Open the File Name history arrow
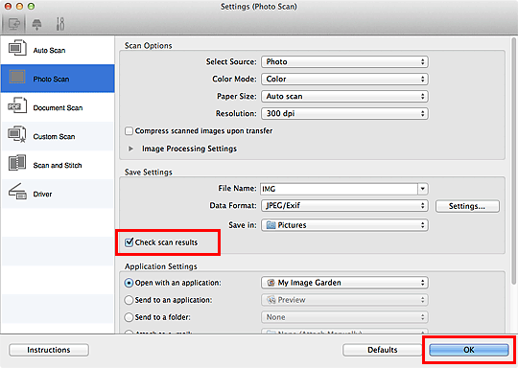Viewport: 518px width, 368px height. (x=423, y=189)
